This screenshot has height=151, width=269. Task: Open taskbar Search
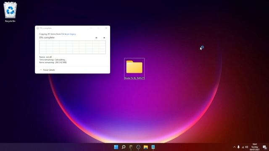pos(124,147)
